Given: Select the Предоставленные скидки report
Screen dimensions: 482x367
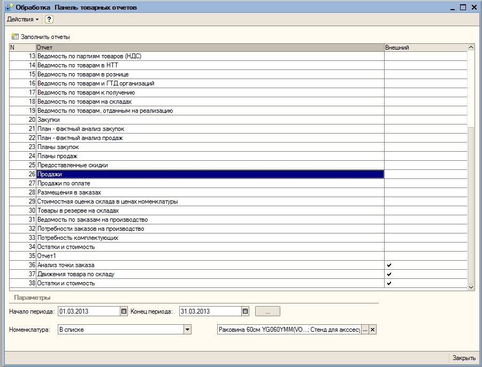Looking at the screenshot, I should (210, 165).
